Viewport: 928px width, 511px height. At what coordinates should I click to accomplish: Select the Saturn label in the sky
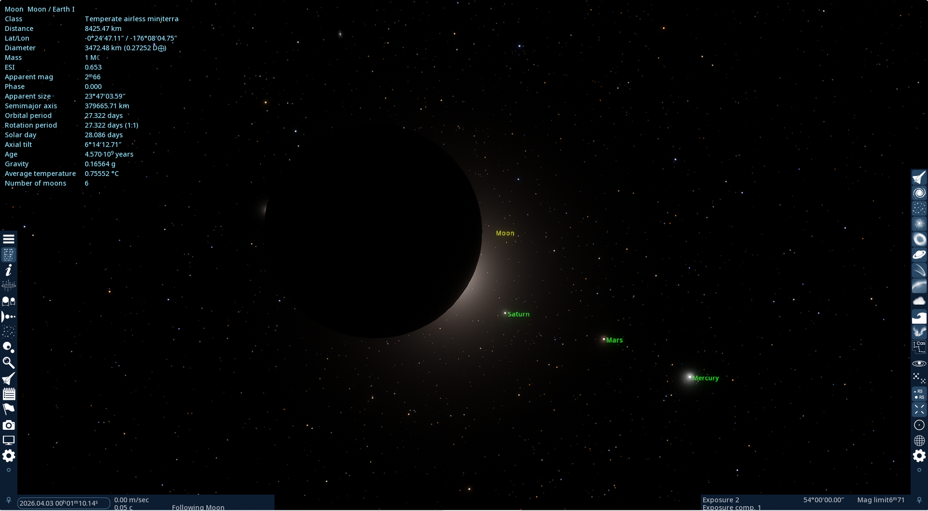(519, 314)
